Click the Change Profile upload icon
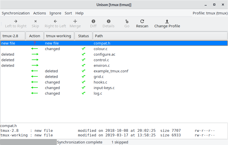Image resolution: width=228 pixels, height=145 pixels. 167,21
